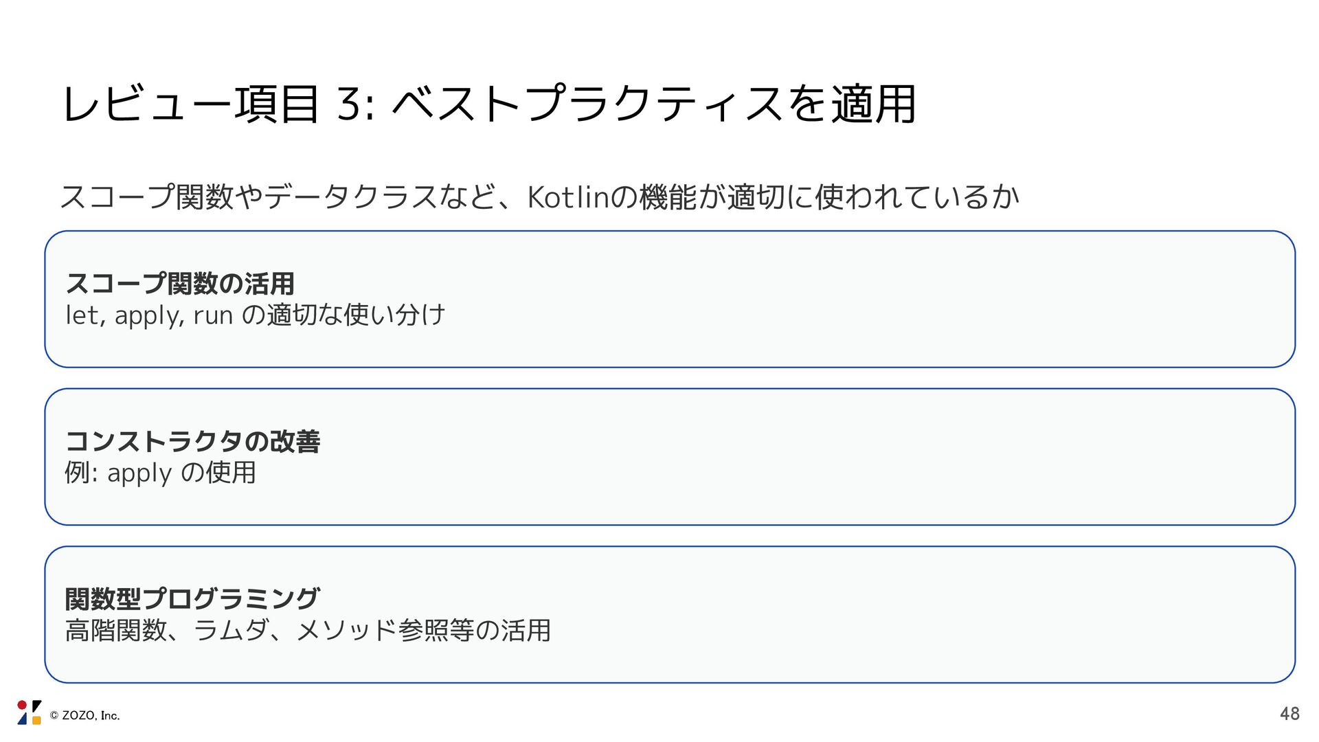Image resolution: width=1319 pixels, height=742 pixels.
Task: Click the word レビュー項目 in the title
Action: pyautogui.click(x=191, y=105)
